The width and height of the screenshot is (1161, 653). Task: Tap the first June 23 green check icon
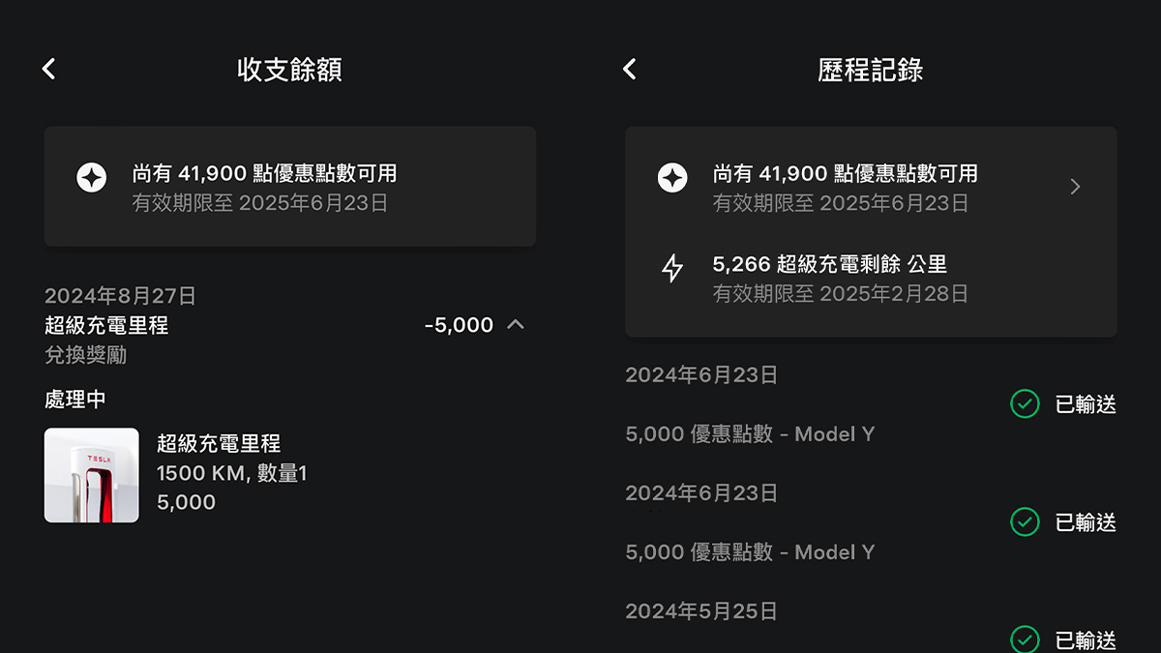pos(1025,404)
